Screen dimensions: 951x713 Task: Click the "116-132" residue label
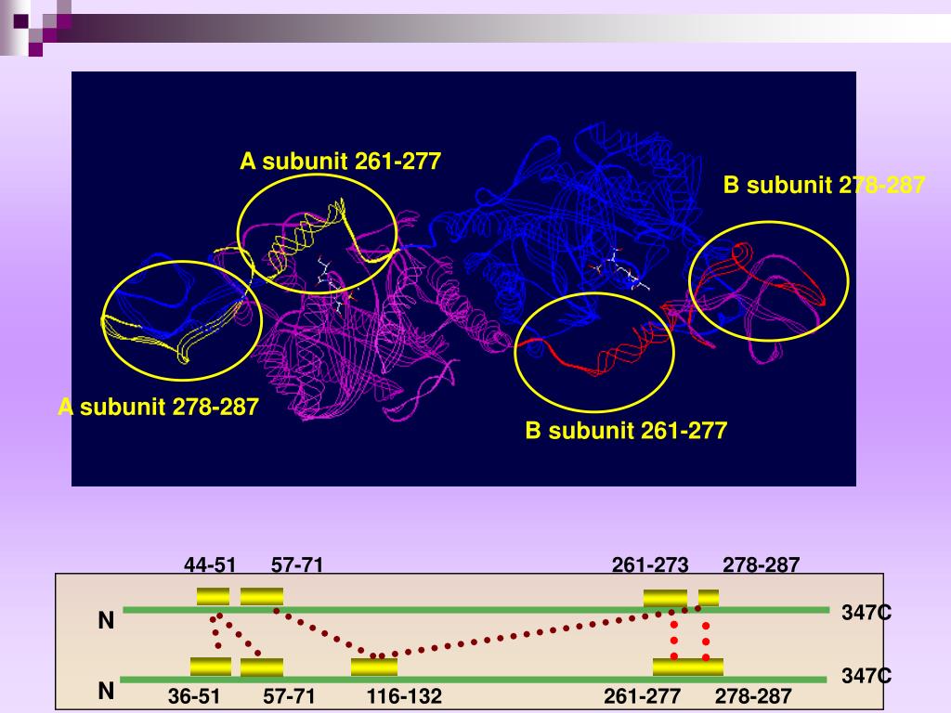[x=405, y=696]
